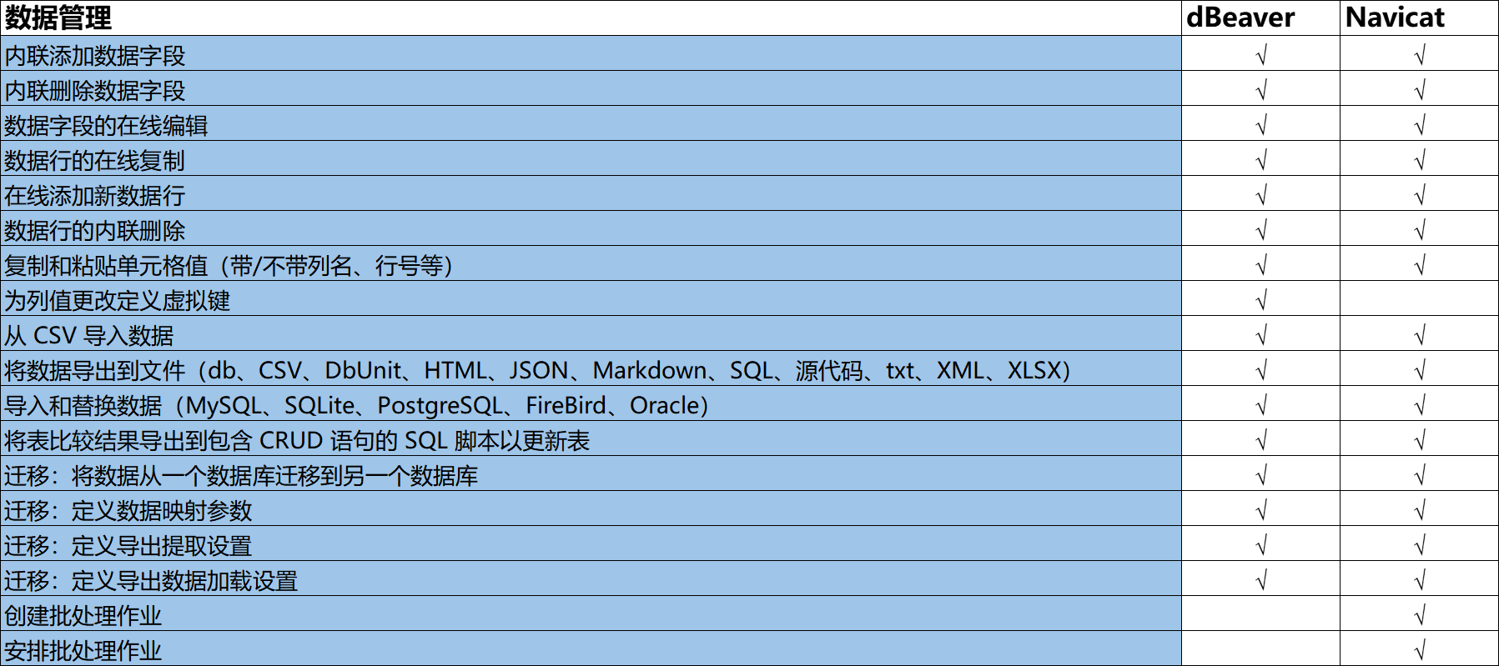Select the 数据行的在线复制 feature cell
This screenshot has height=666, width=1499.
(95, 160)
